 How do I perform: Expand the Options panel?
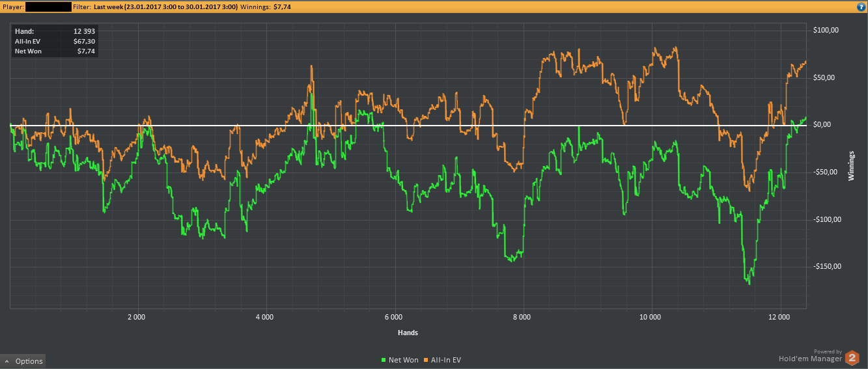23,361
